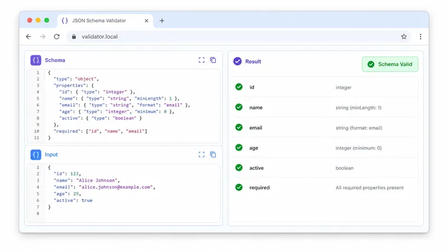Screen dimensions: 448x252
Task: Click the green check beside name
Action: click(x=239, y=107)
